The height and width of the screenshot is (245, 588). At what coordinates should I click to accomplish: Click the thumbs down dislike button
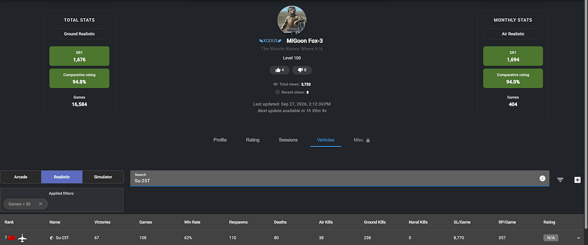[302, 70]
